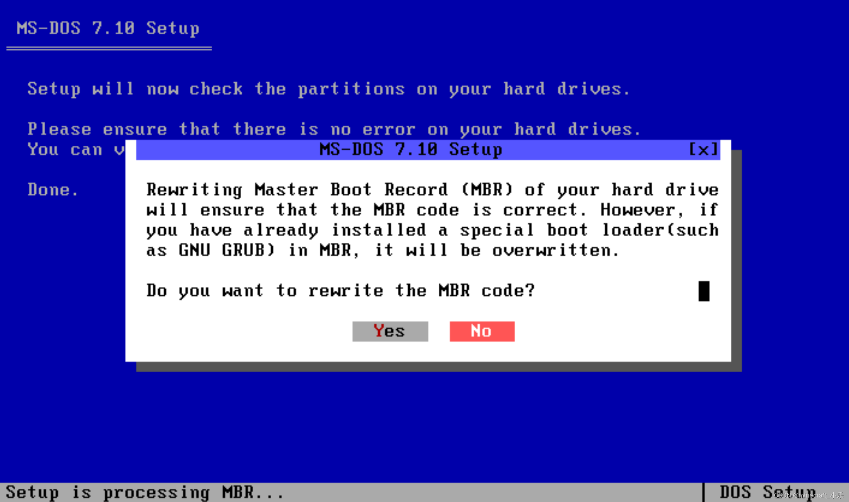Click the No button to skip rewriting
849x502 pixels.
click(482, 330)
